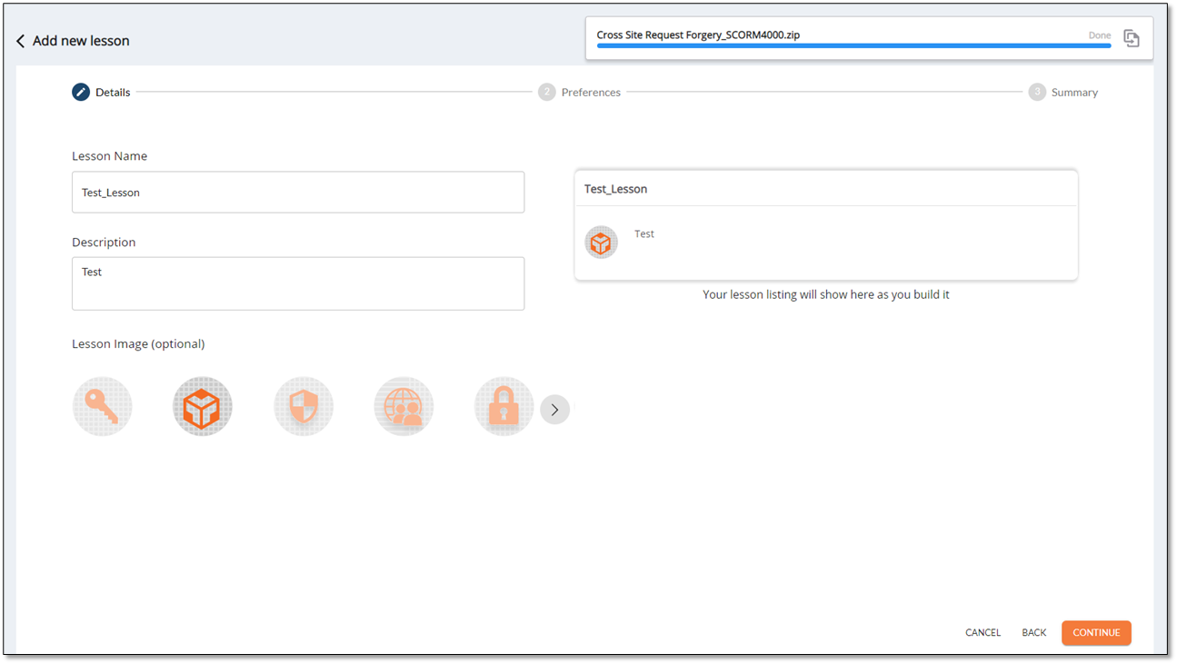The image size is (1177, 664).
Task: Choose the padlock lesson image icon
Action: pyautogui.click(x=504, y=407)
